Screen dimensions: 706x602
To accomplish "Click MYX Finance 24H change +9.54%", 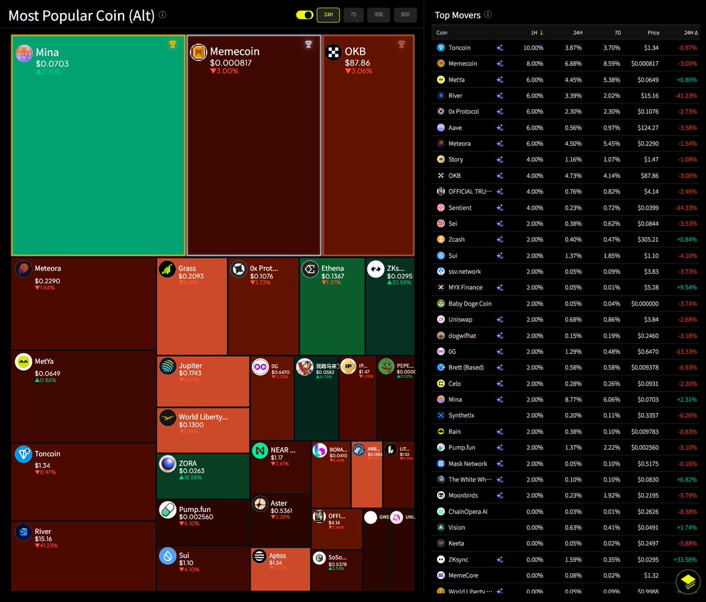I will (688, 288).
